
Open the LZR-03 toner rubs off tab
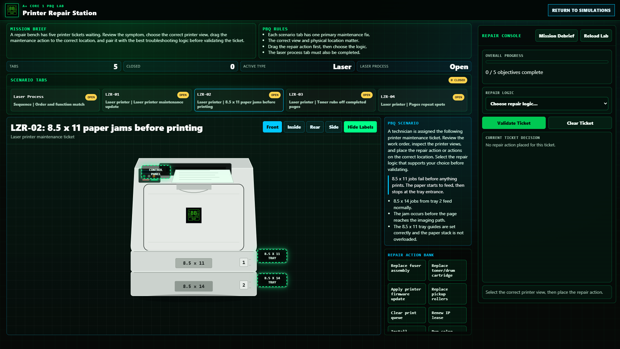331,100
